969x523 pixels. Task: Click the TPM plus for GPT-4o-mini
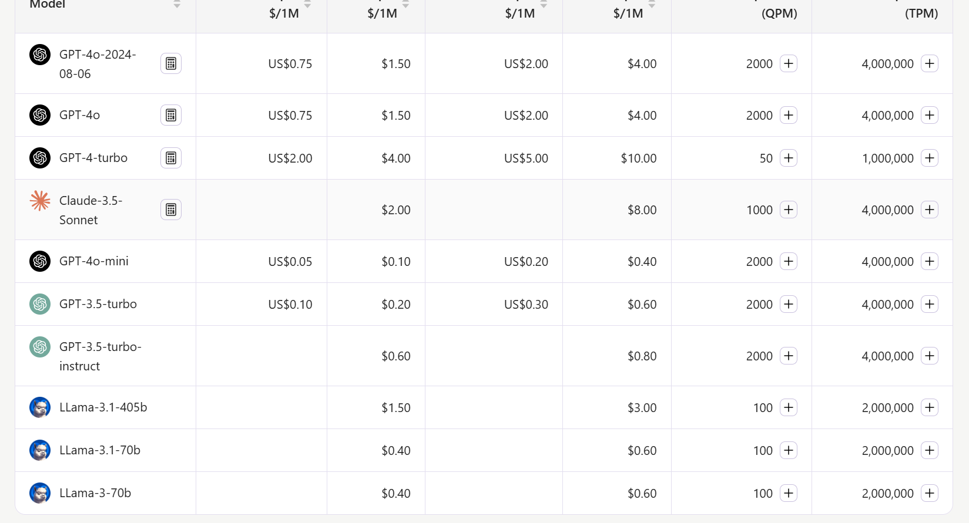click(x=930, y=261)
